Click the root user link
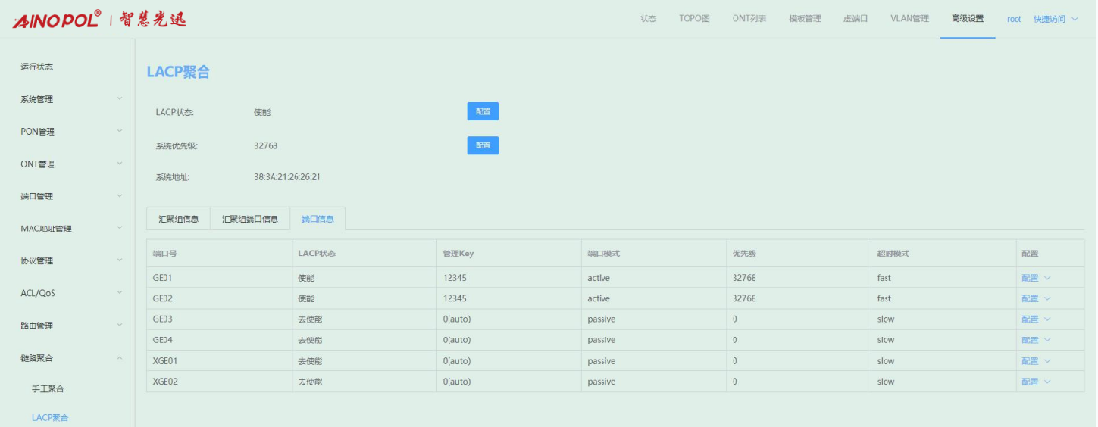 point(1013,19)
